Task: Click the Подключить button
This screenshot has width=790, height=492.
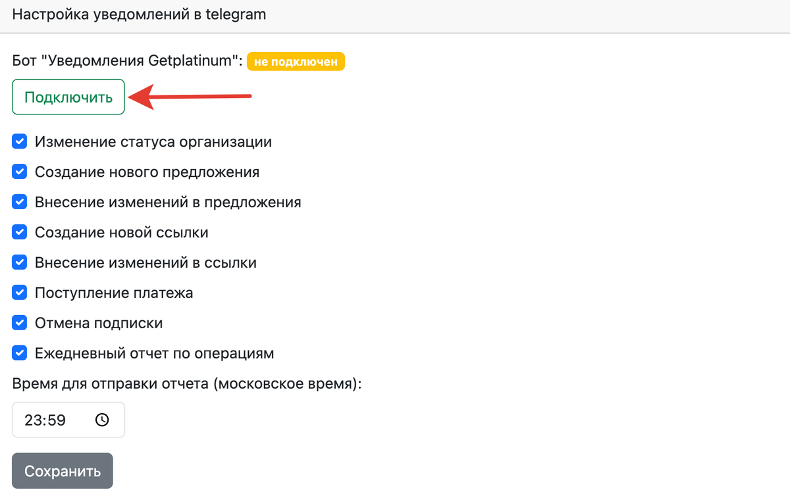Action: pyautogui.click(x=68, y=97)
